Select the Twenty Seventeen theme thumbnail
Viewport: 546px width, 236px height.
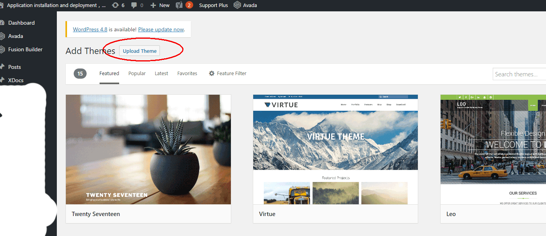(148, 149)
